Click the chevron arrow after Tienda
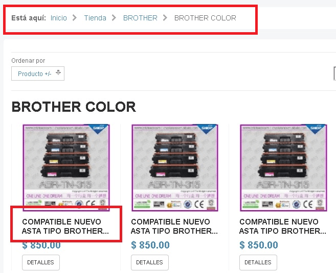This screenshot has height=273, width=336. (114, 18)
